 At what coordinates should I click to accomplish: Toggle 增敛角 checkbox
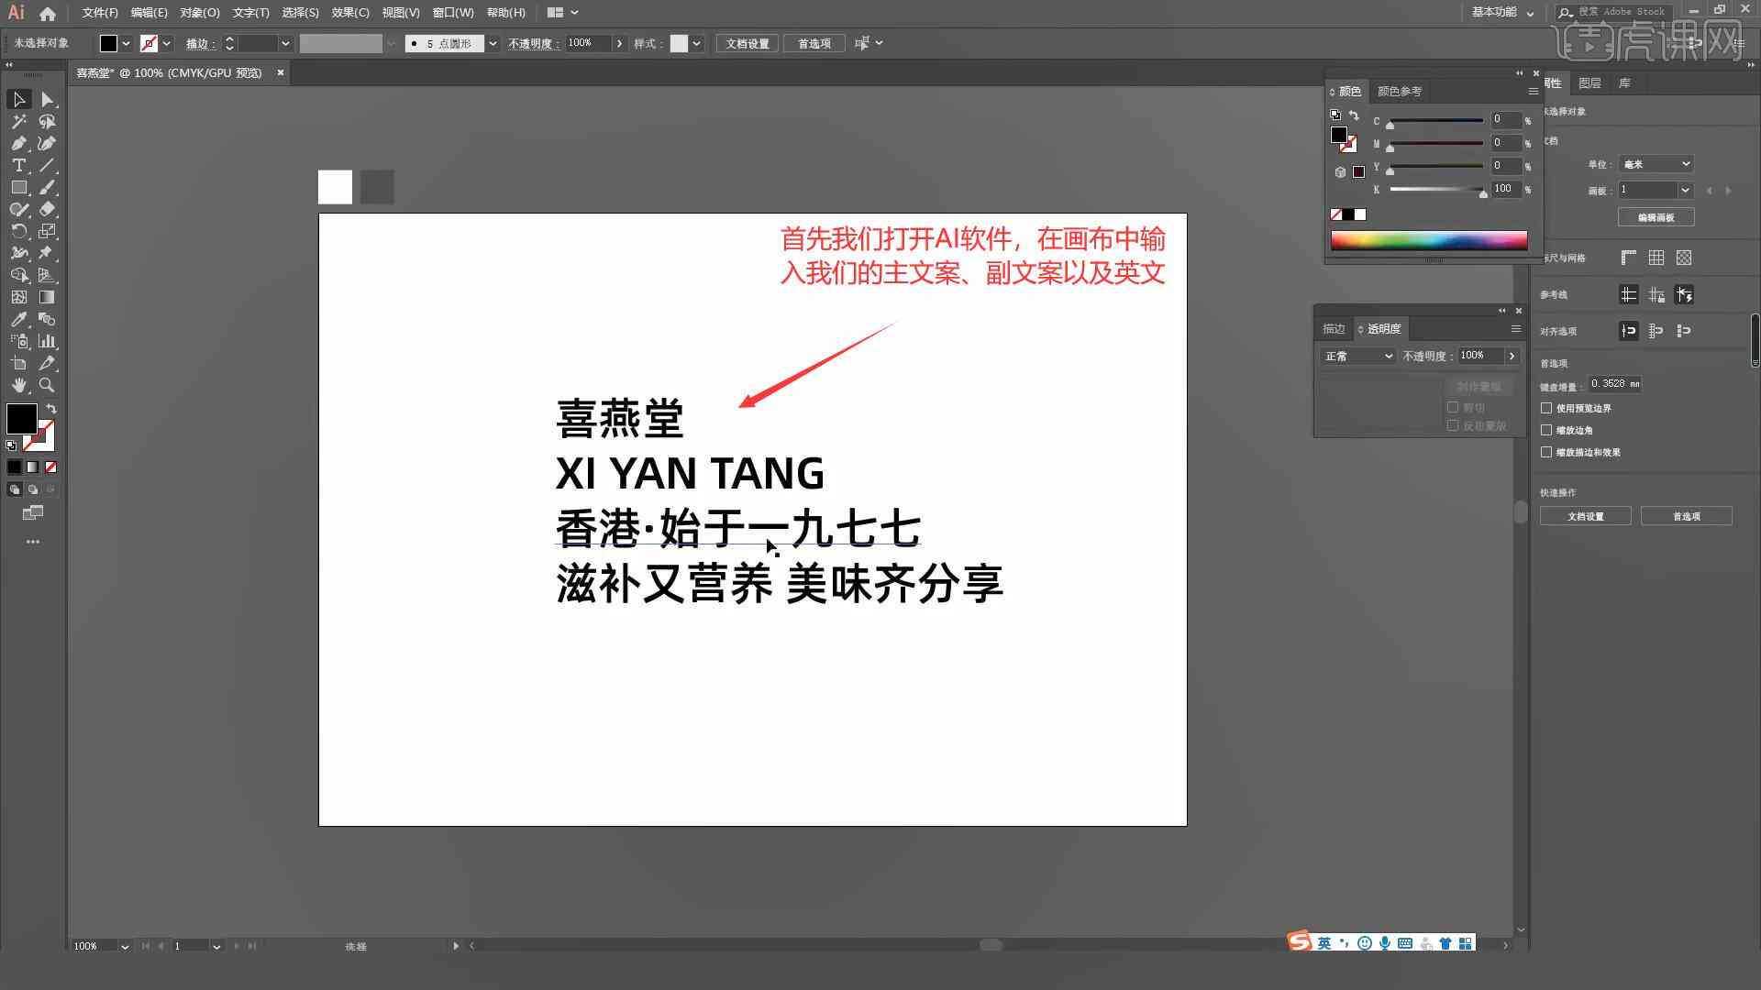[x=1549, y=430]
